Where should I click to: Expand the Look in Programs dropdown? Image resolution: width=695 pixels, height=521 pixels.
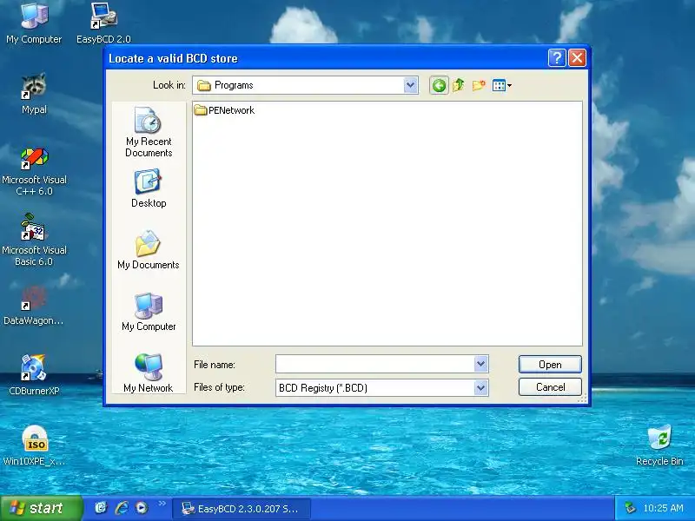click(x=410, y=85)
